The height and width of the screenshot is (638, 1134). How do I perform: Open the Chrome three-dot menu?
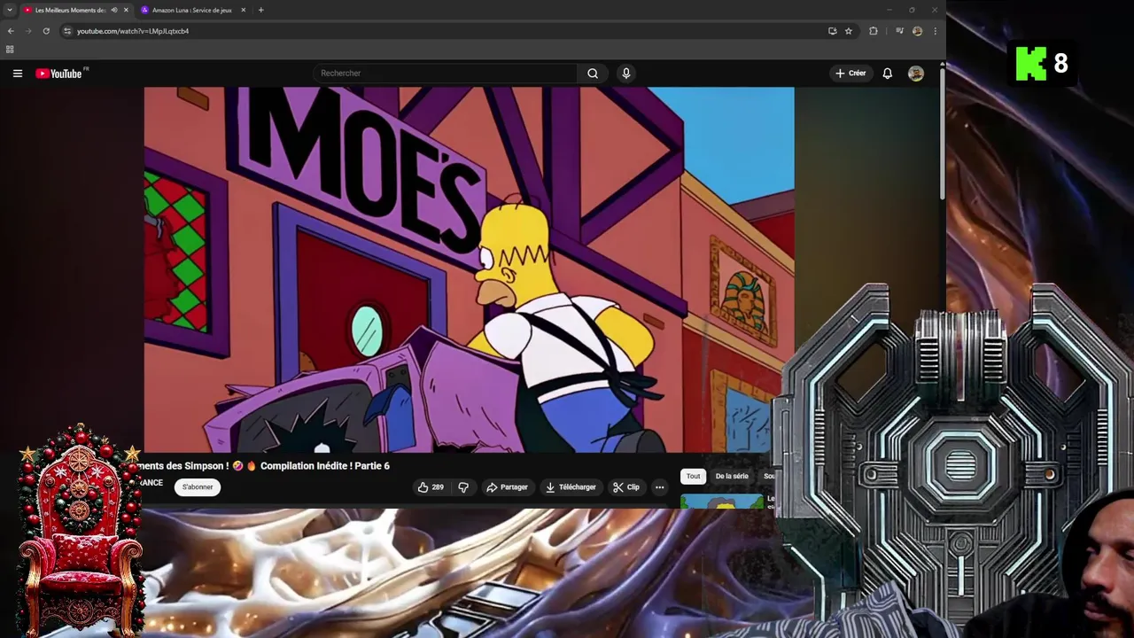point(935,31)
